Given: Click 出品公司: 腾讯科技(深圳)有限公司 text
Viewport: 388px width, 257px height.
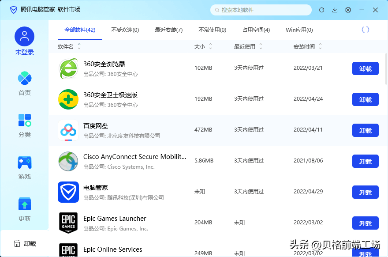Looking at the screenshot, I should (123, 198).
